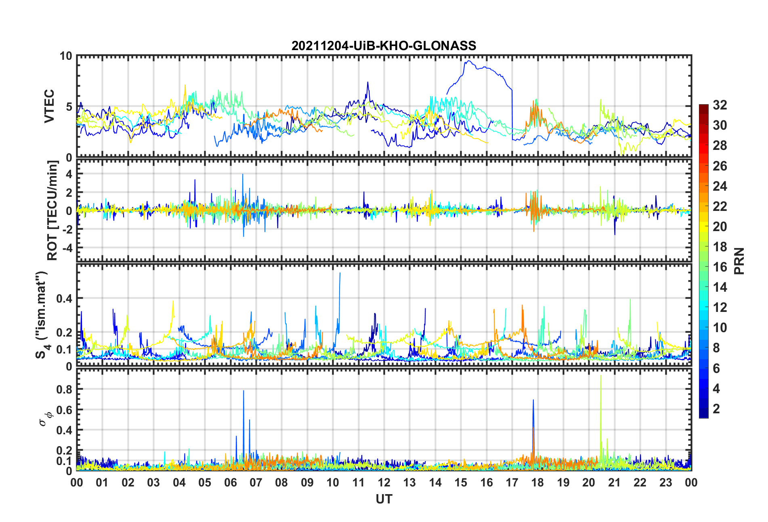768x522 pixels.
Task: Click the colorbar tick label 16
Action: [720, 267]
